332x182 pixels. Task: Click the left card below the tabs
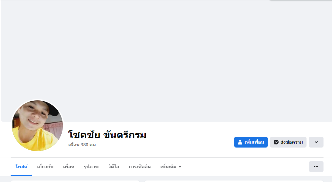point(75,181)
